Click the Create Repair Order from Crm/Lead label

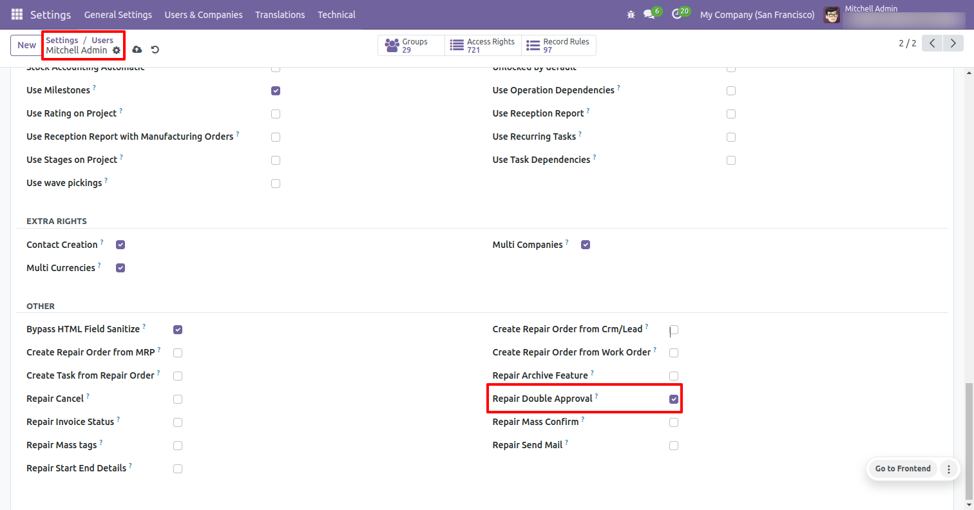(568, 329)
